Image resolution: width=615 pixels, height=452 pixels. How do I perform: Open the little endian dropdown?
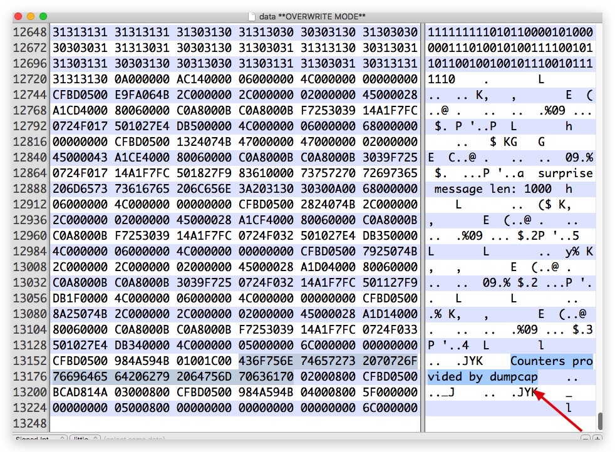85,438
